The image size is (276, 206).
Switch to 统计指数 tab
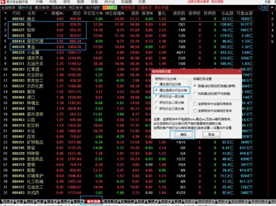click(93, 8)
